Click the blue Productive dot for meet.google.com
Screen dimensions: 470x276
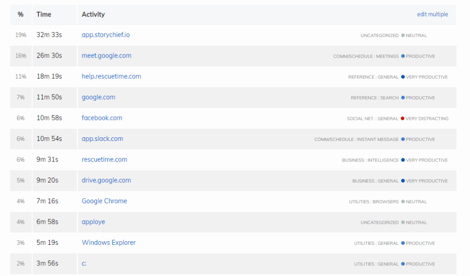403,56
